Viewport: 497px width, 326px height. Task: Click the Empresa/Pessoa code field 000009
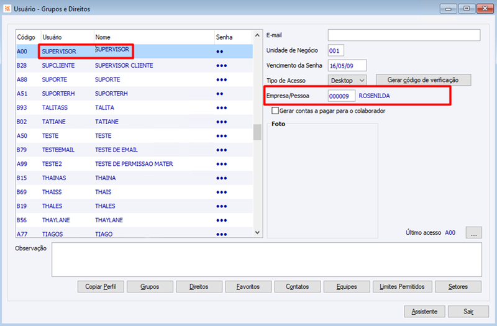click(x=341, y=96)
